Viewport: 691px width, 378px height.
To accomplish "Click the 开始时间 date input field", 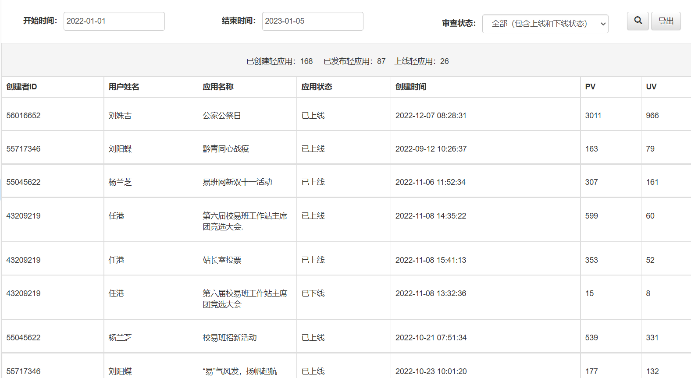I will point(114,21).
